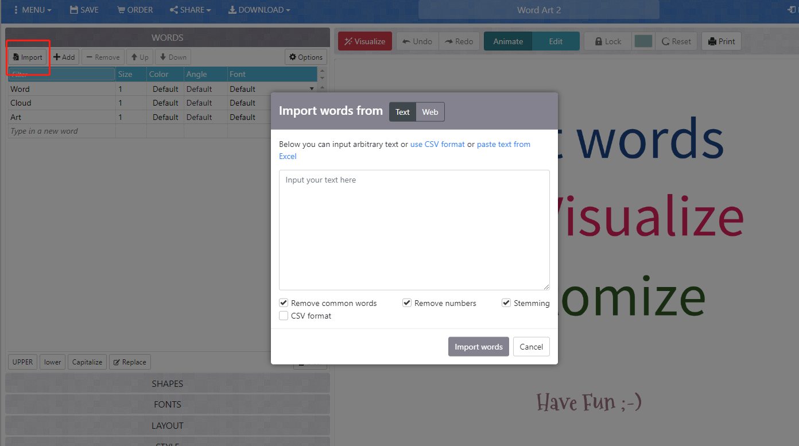The width and height of the screenshot is (799, 446).
Task: Click the Import words submit button
Action: pyautogui.click(x=478, y=347)
